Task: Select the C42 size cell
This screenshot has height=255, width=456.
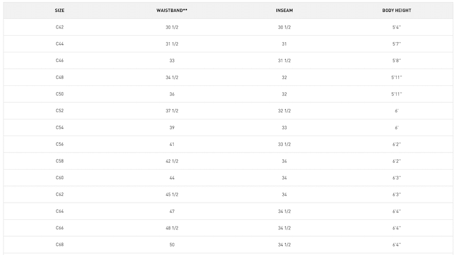Action: coord(60,27)
